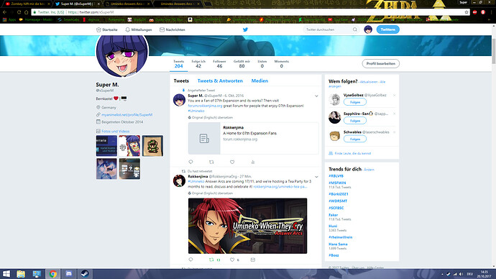Retweet the pinned tweet
This screenshot has width=496, height=279.
click(x=211, y=162)
